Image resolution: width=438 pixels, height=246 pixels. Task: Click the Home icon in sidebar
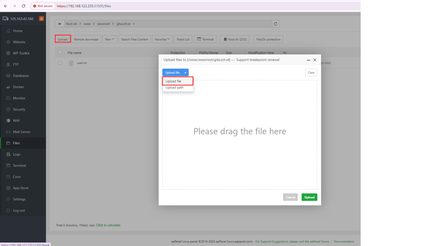click(9, 31)
